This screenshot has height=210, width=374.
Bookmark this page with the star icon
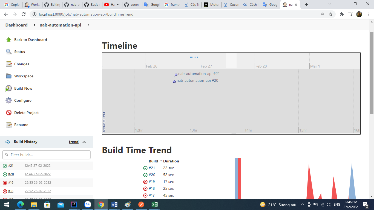(x=331, y=14)
